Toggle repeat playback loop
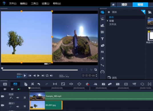 pyautogui.click(x=47, y=76)
